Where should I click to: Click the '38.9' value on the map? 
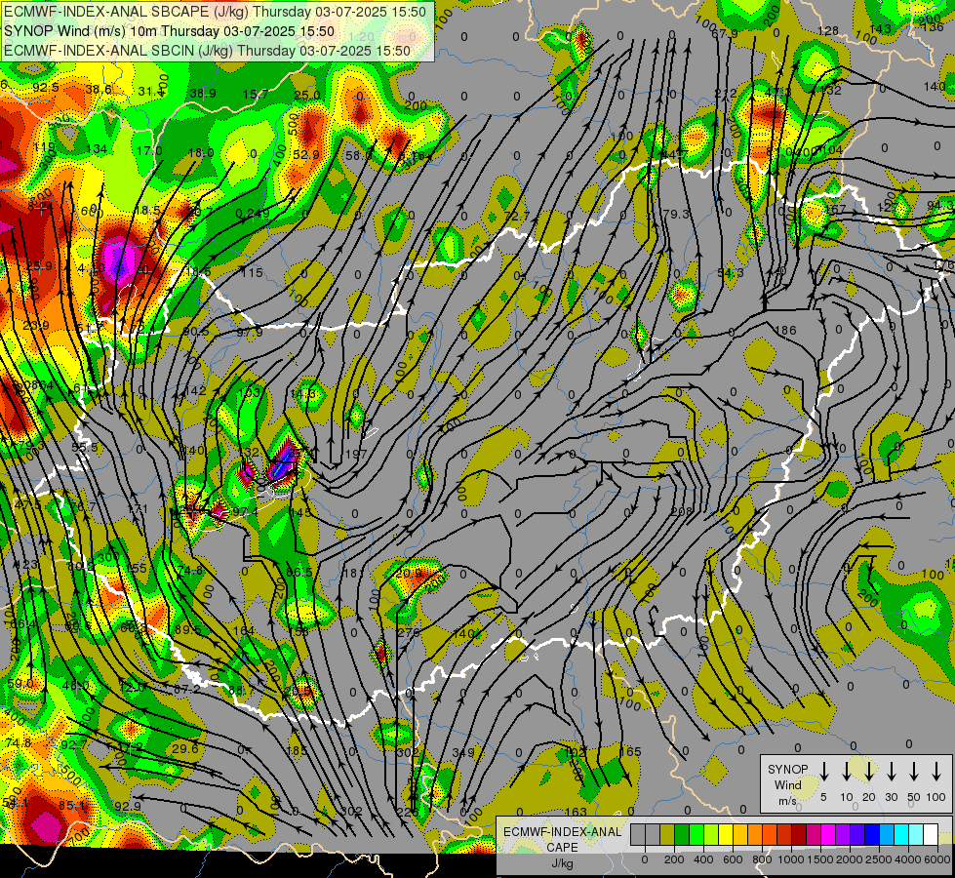(x=203, y=94)
